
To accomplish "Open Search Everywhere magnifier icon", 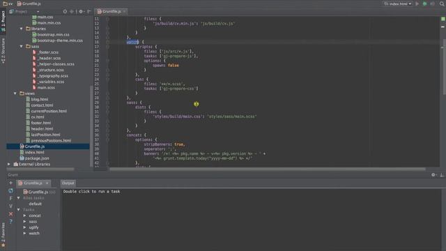I will coord(442,3).
